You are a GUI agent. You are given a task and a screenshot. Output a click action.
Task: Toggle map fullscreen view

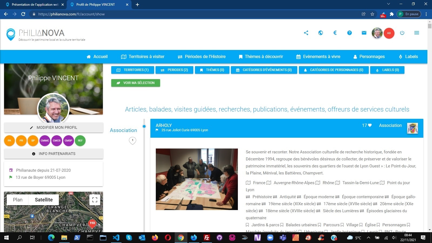click(95, 200)
